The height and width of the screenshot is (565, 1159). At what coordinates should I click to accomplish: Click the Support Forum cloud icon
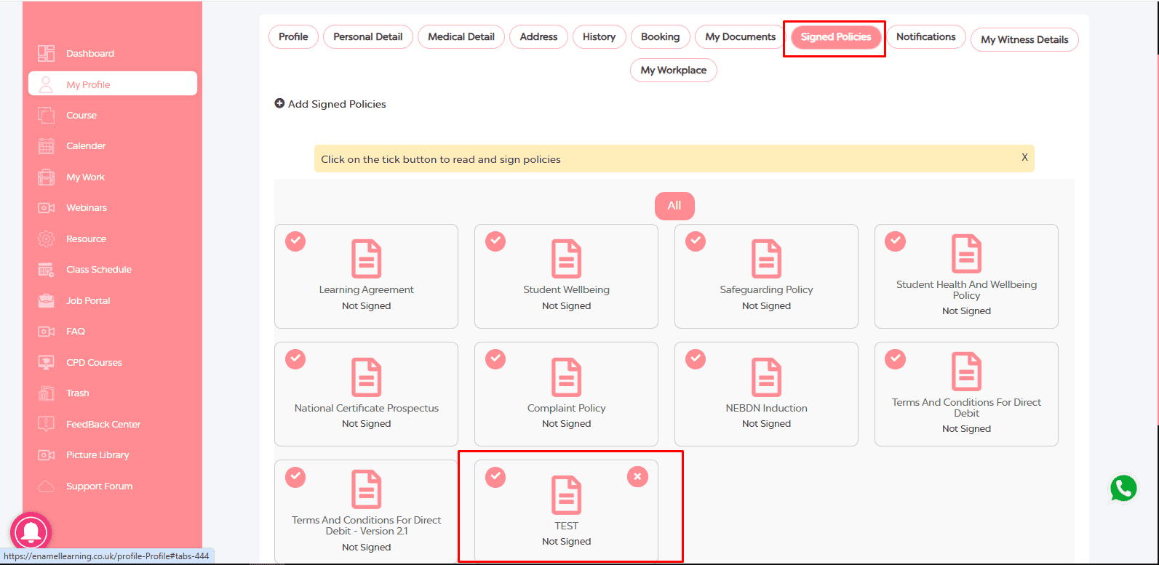46,486
